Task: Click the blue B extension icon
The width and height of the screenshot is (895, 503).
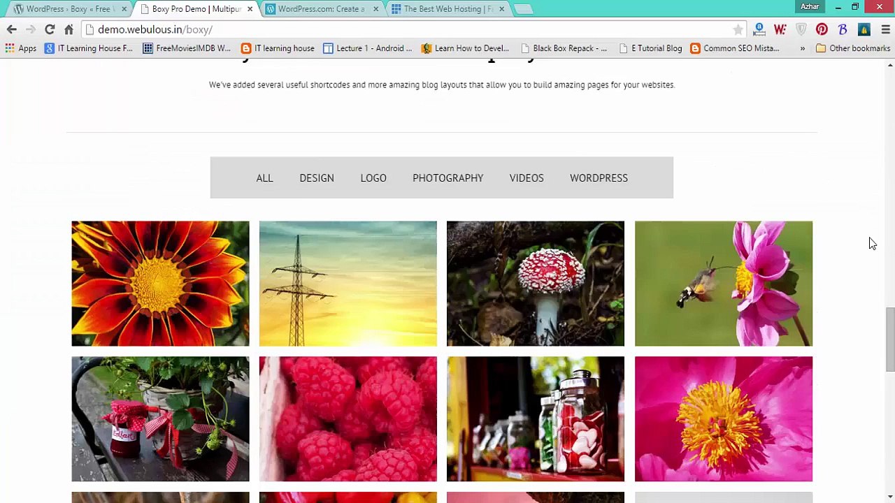Action: coord(843,29)
